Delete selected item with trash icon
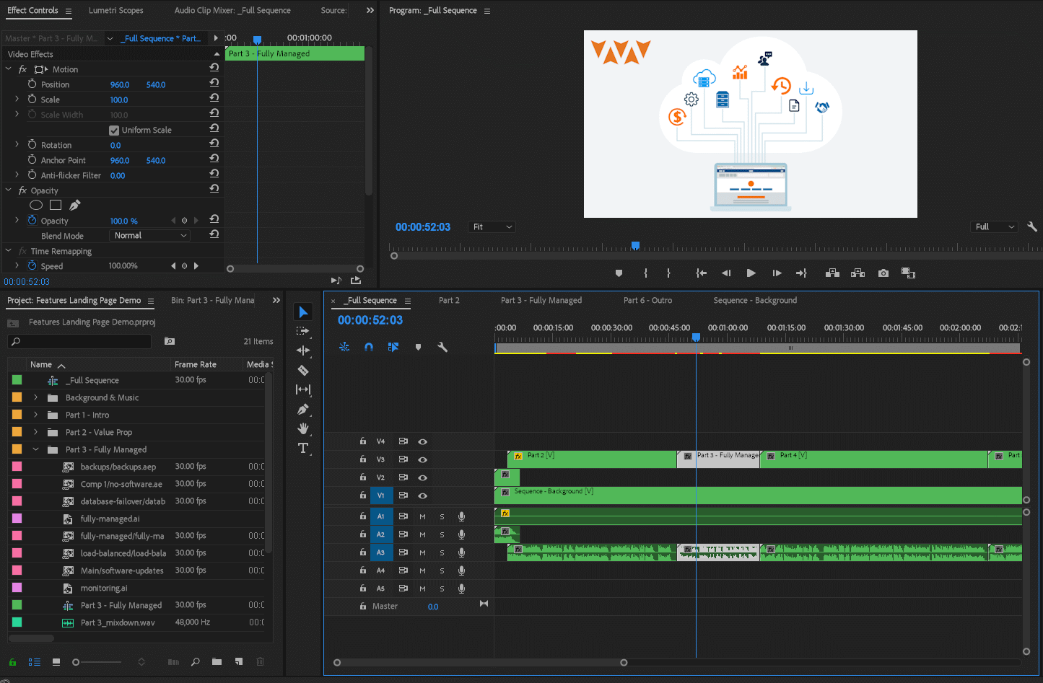1043x683 pixels. (261, 661)
